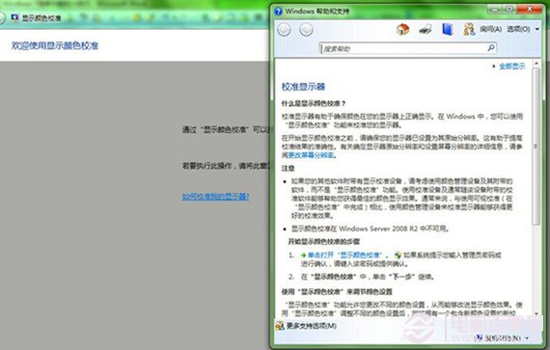
Task: Open the 询问(A) menu item
Action: click(x=491, y=29)
